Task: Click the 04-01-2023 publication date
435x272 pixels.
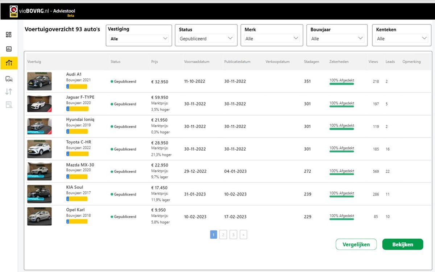Action: tap(235, 171)
